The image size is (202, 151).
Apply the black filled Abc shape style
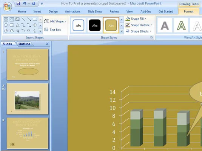coord(95,25)
